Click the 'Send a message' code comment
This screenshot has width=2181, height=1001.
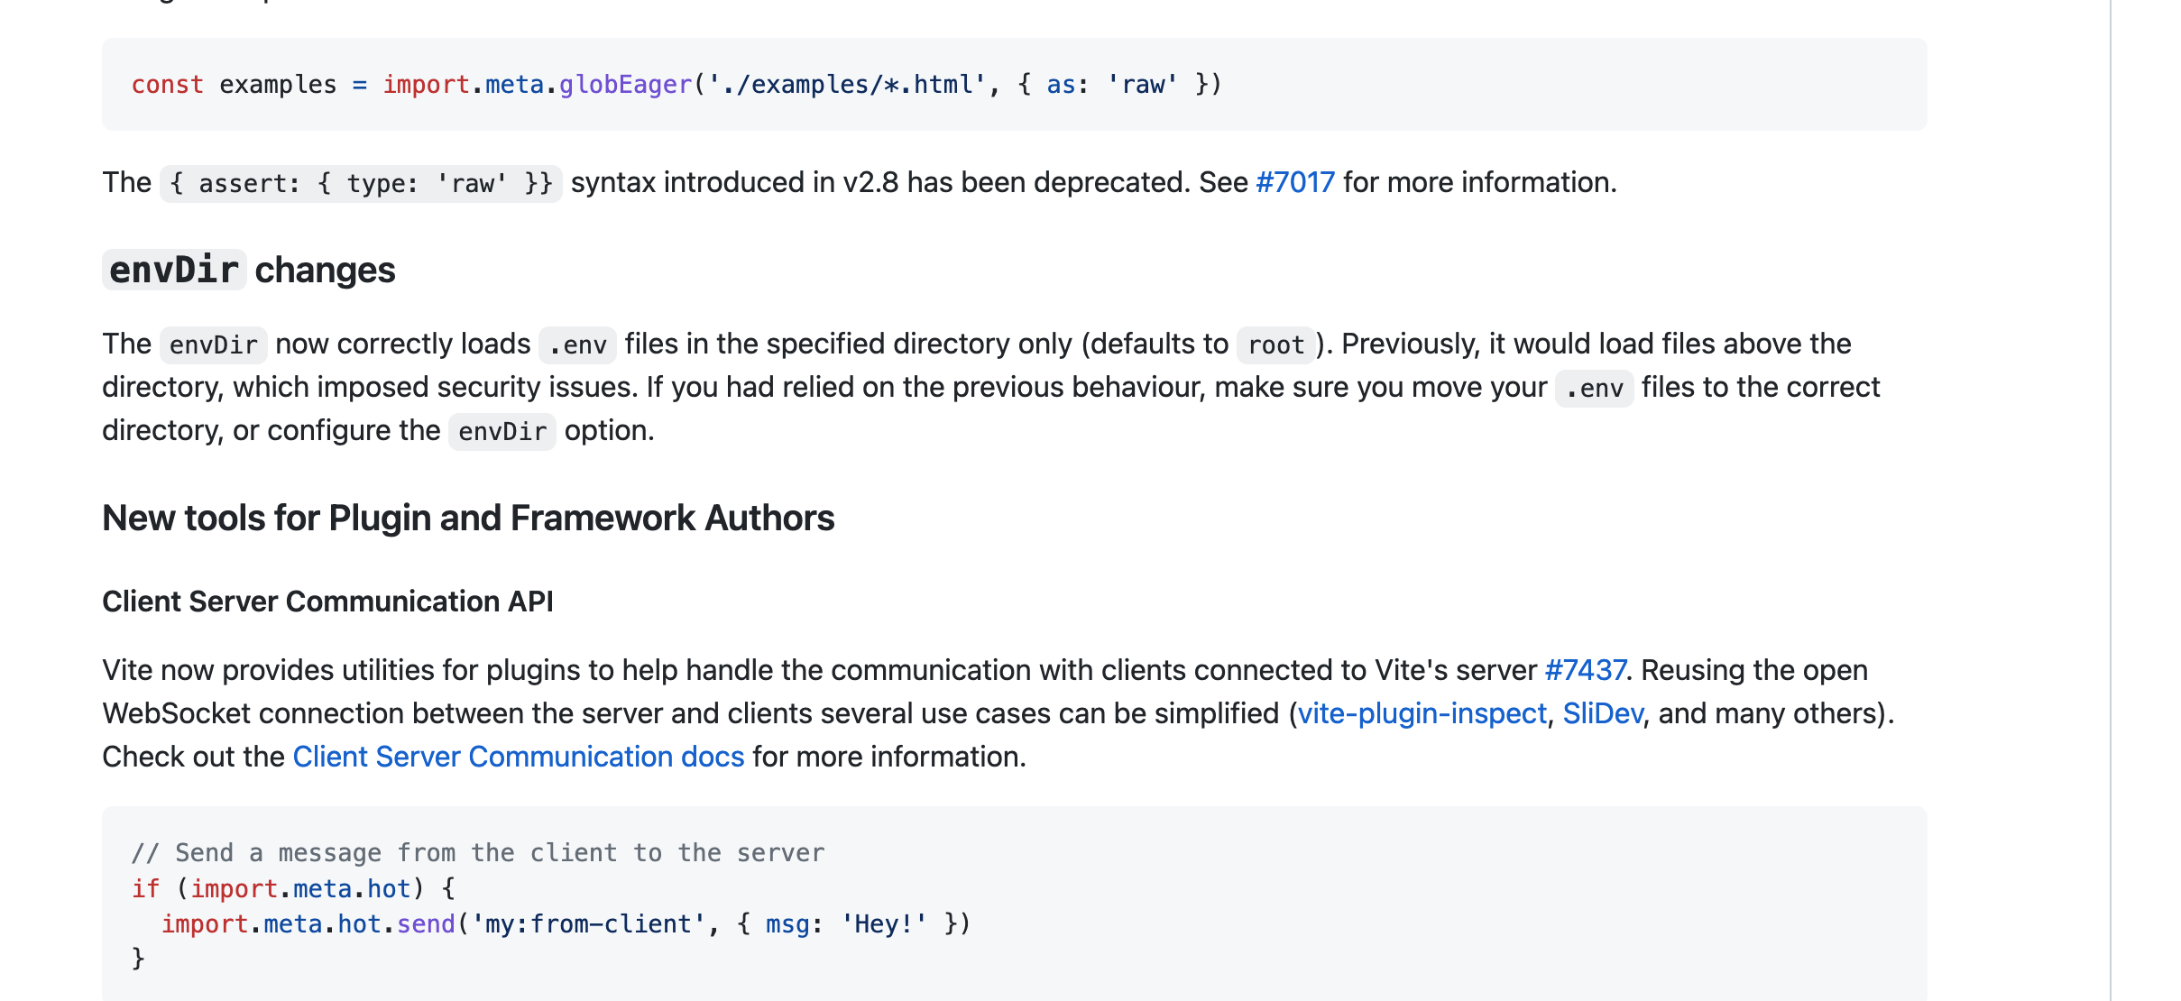(478, 853)
